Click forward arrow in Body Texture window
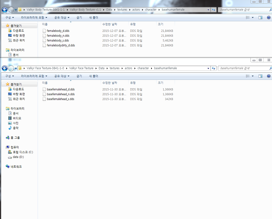Image resolution: width=272 pixels, height=219 pixels. point(11,10)
